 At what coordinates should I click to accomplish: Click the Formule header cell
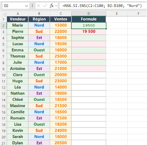[x=89, y=19]
